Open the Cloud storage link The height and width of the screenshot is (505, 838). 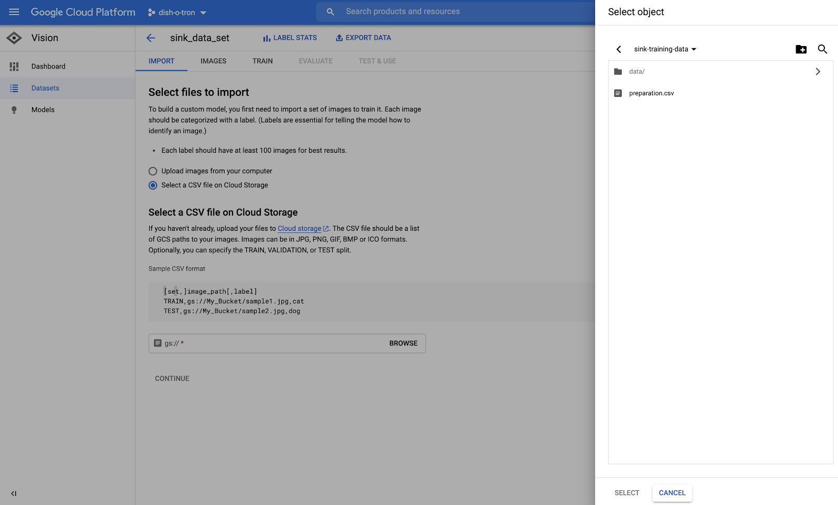299,229
